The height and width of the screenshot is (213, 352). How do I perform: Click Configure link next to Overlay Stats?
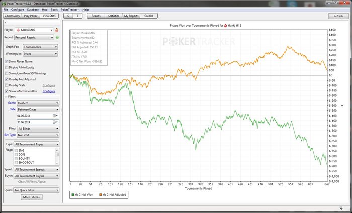[x=49, y=85]
